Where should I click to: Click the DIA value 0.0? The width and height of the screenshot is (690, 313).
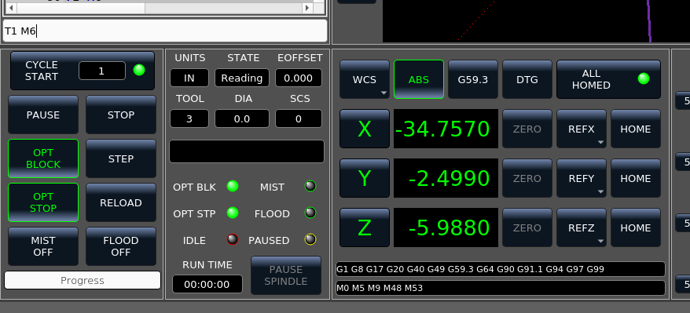click(x=242, y=118)
